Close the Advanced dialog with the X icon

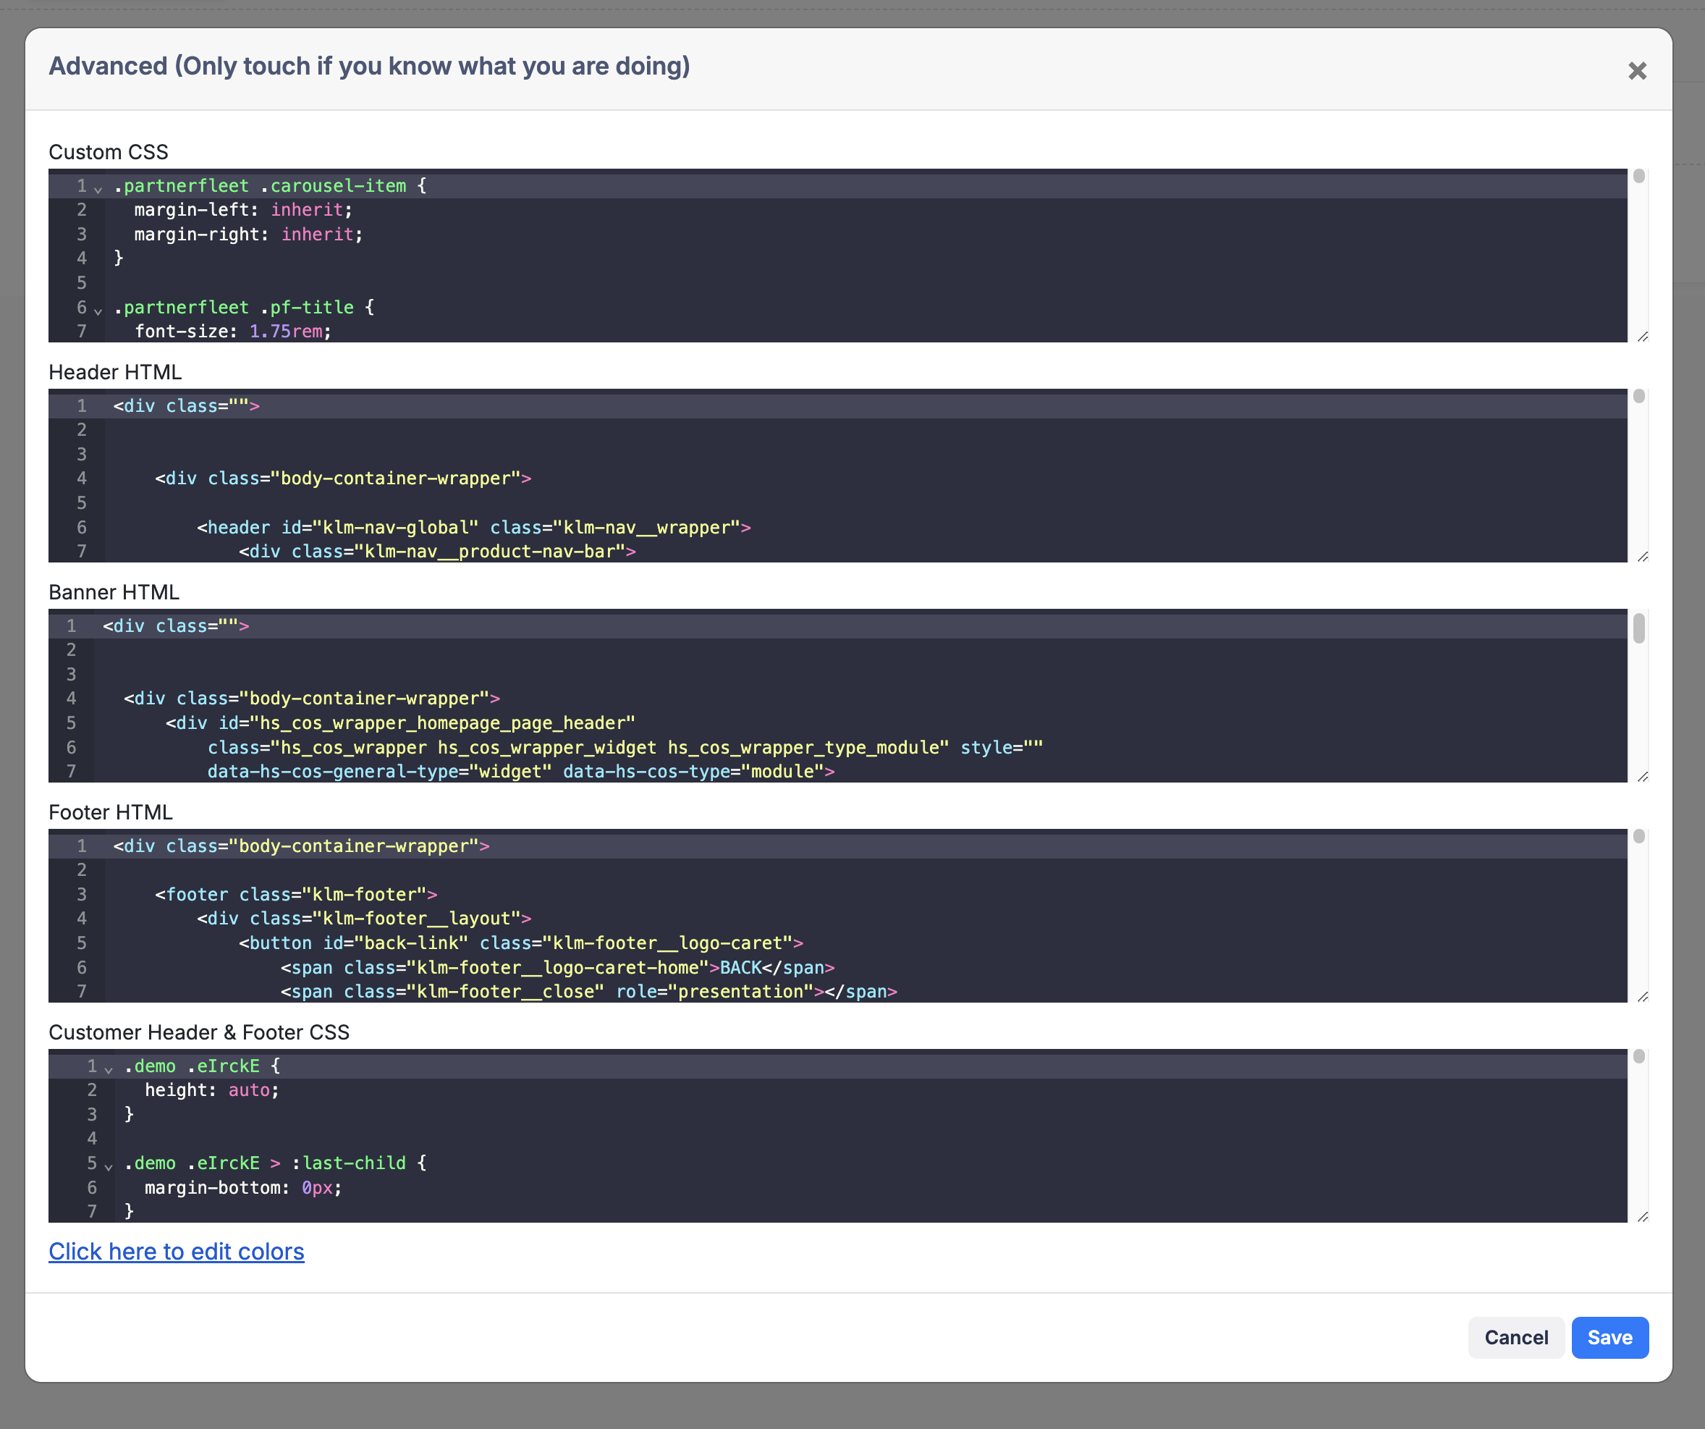coord(1637,72)
